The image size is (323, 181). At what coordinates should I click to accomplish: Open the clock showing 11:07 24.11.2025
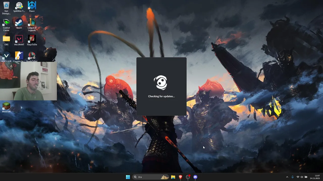pos(315,177)
